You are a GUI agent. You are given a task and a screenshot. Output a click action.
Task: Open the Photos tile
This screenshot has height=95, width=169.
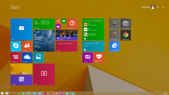click(x=38, y=58)
